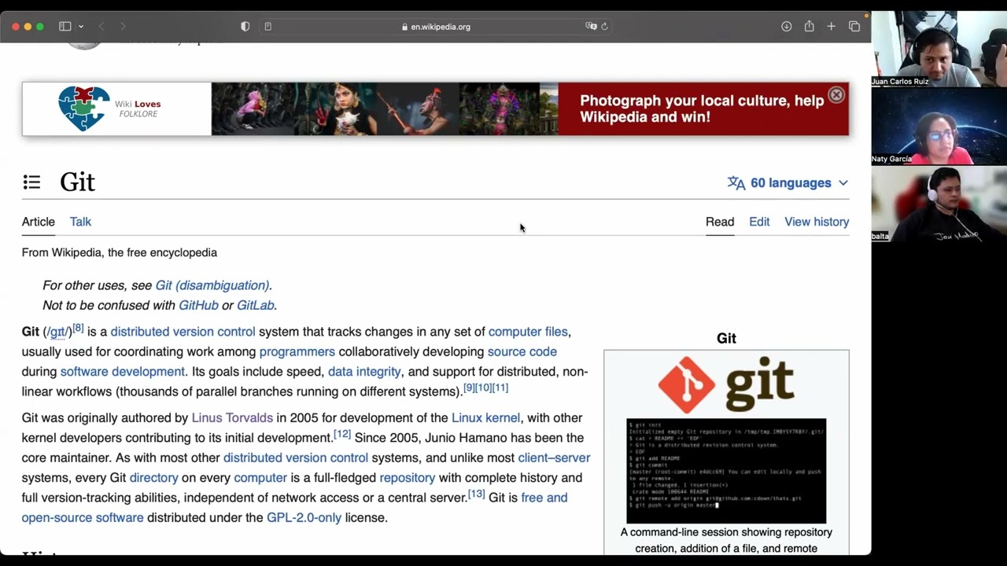Open the GPL-2.0-only link
Image resolution: width=1007 pixels, height=566 pixels.
click(x=304, y=517)
